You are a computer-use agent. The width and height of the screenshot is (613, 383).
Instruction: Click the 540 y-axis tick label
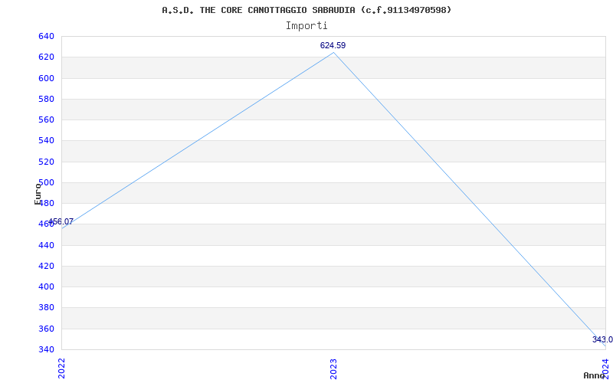[x=46, y=141]
